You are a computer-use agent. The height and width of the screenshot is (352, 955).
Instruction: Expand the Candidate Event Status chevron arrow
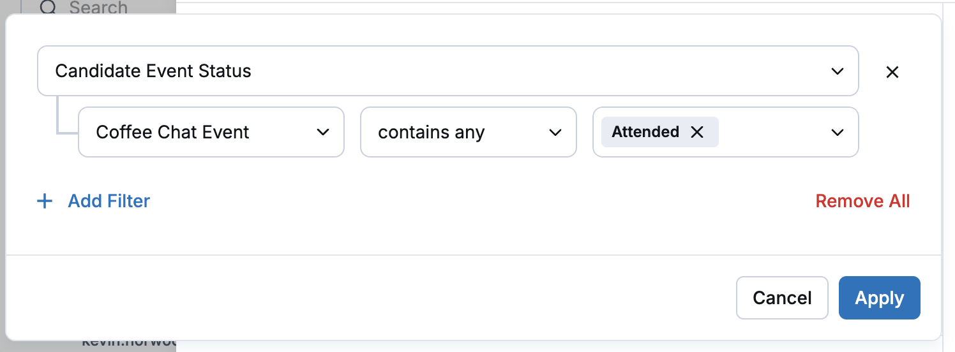pos(838,71)
